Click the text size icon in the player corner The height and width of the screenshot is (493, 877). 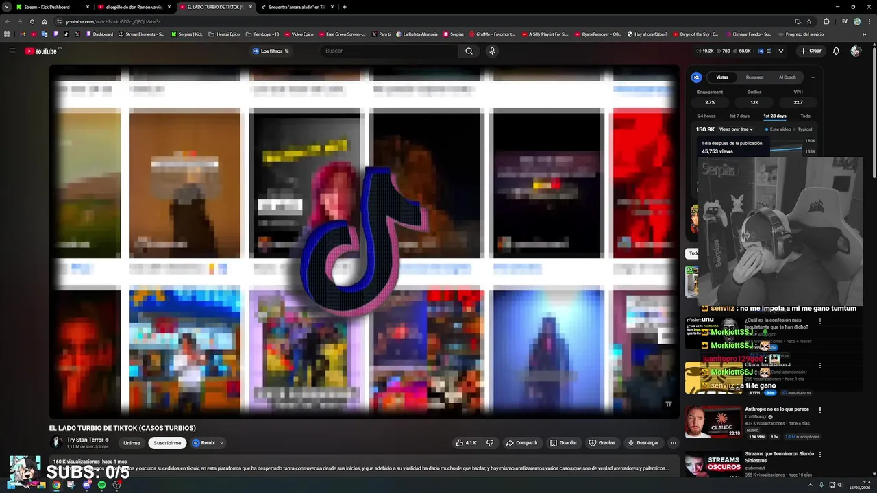pos(669,404)
